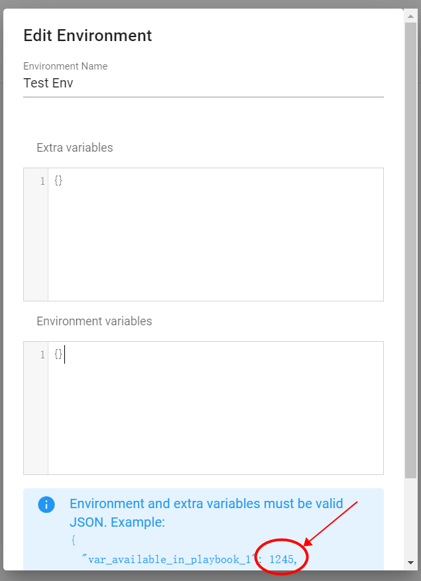
Task: Click the Environment variables label
Action: point(94,321)
